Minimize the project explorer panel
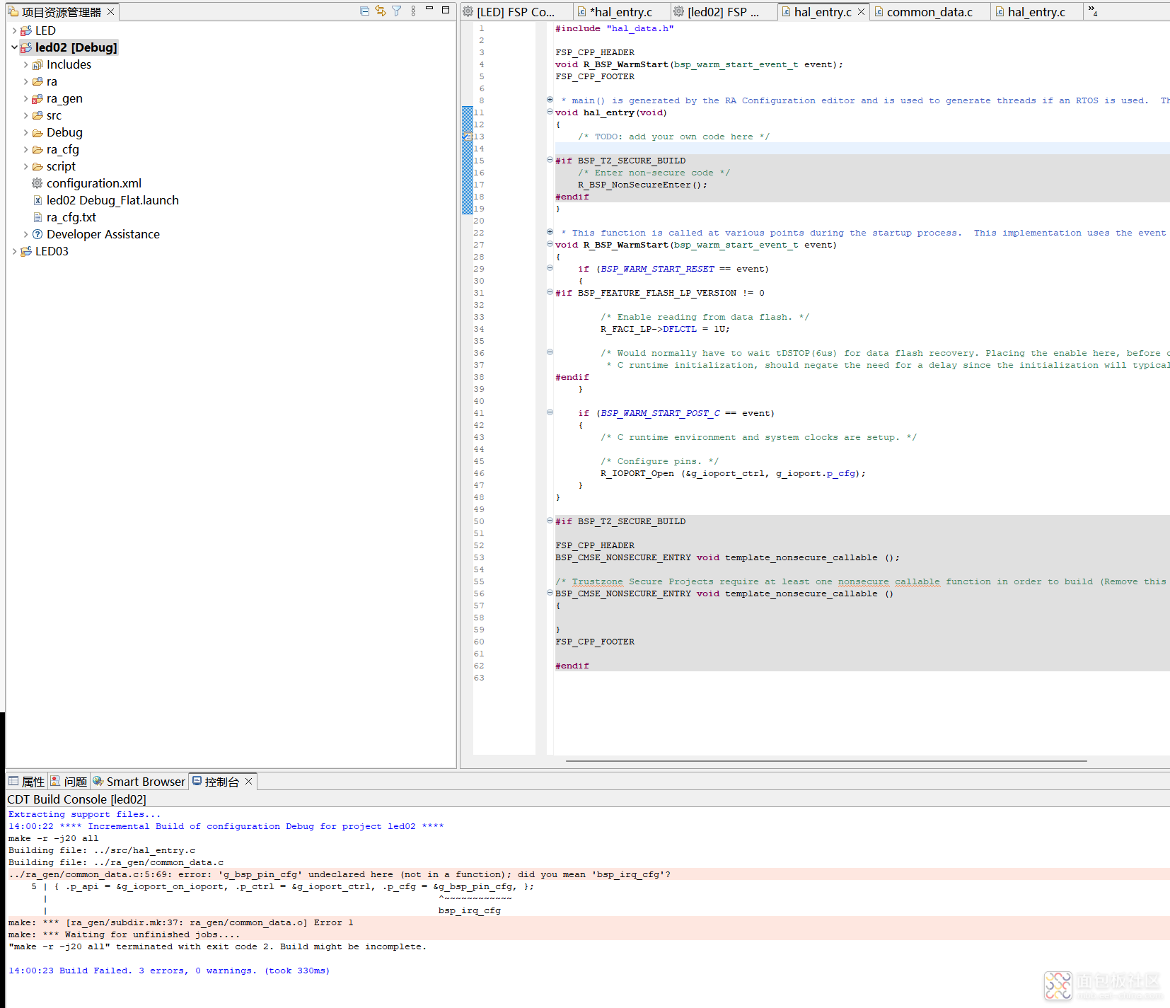 click(x=429, y=9)
